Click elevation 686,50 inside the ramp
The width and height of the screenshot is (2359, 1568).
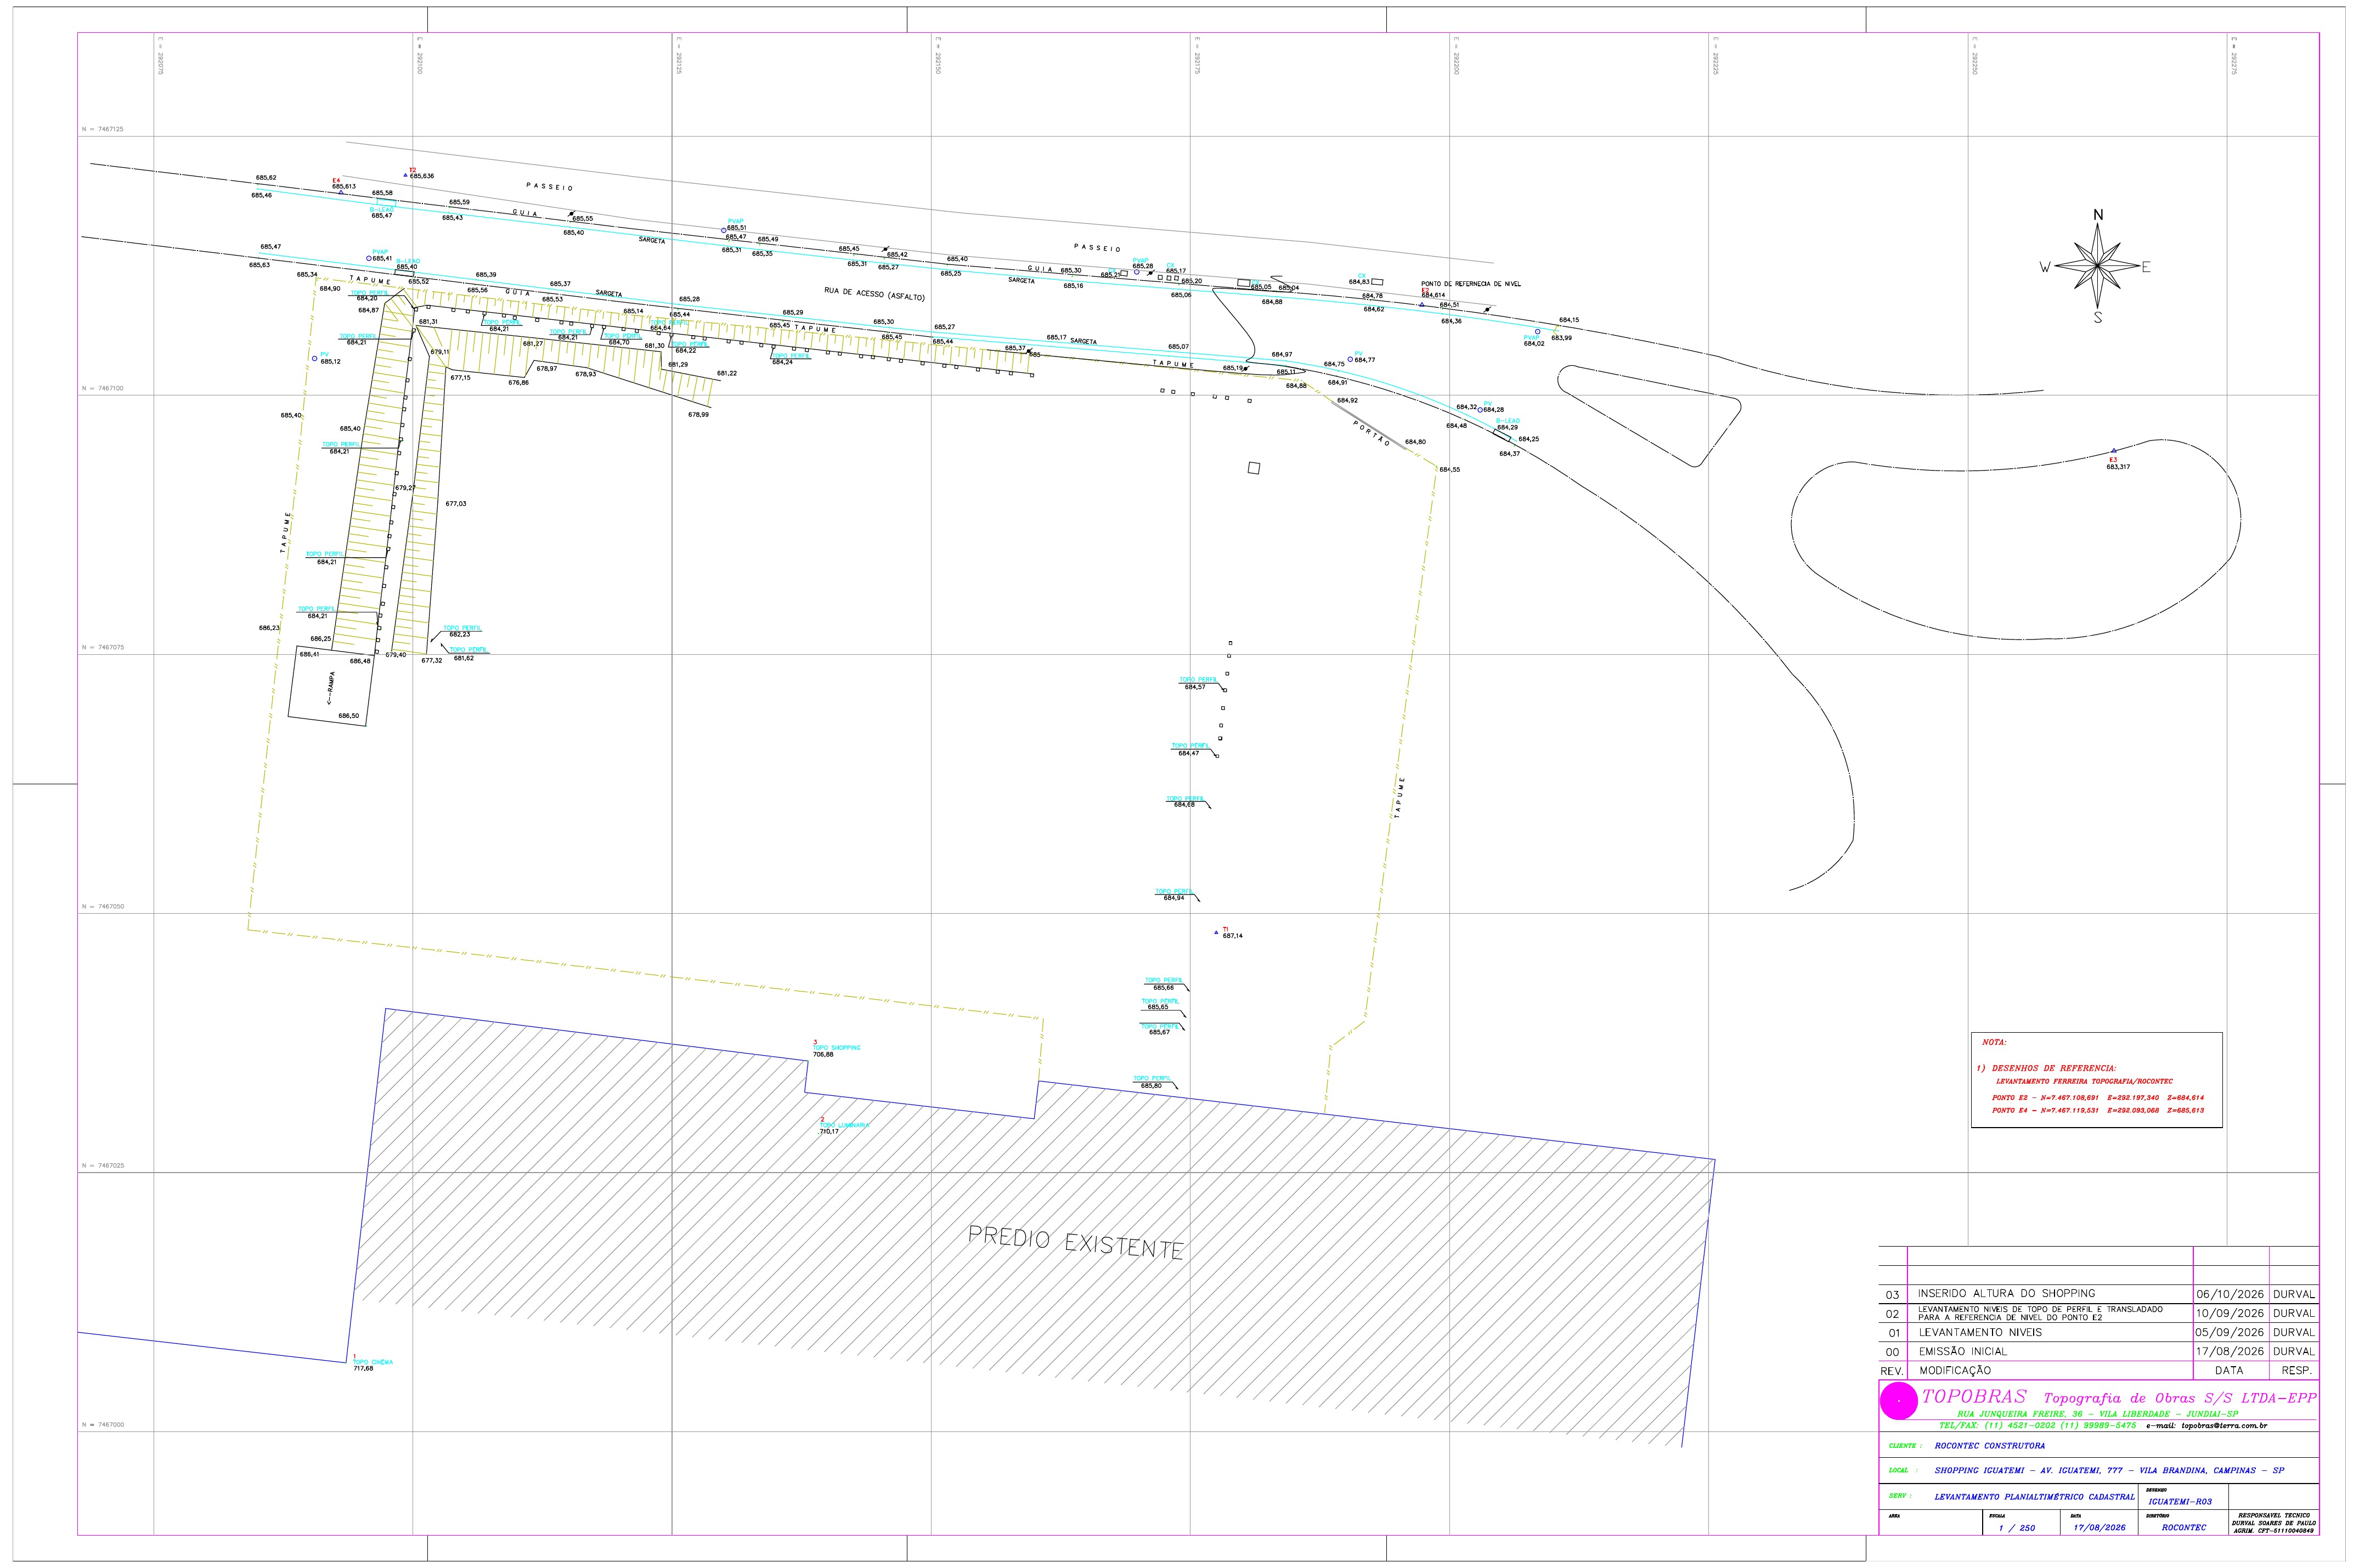pyautogui.click(x=348, y=715)
